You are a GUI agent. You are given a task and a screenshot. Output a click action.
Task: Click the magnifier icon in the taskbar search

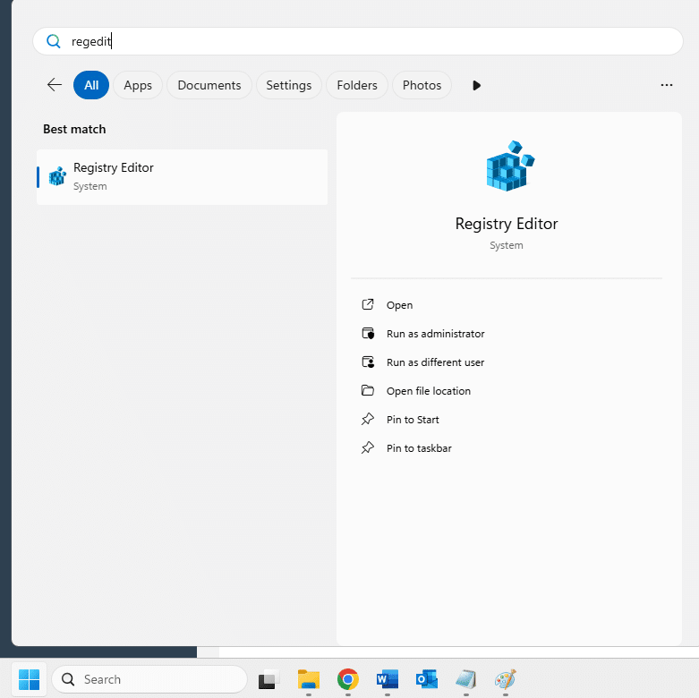pos(68,679)
